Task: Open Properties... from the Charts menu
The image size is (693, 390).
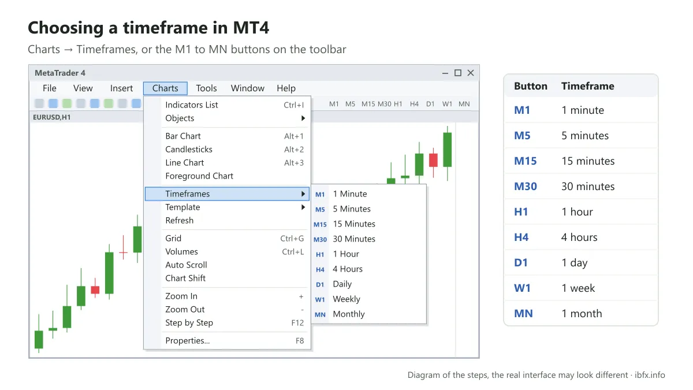Action: tap(228, 341)
